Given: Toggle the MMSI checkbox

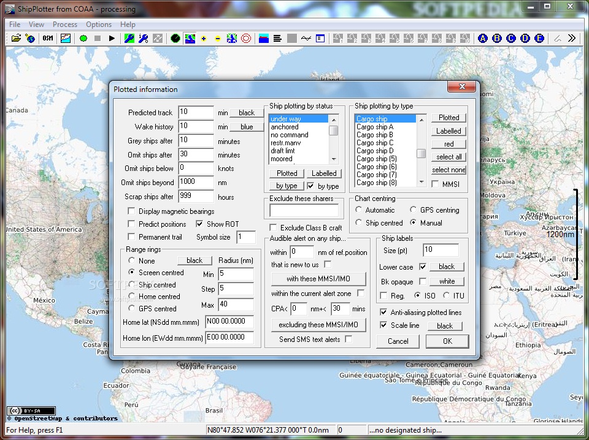Looking at the screenshot, I should point(435,184).
